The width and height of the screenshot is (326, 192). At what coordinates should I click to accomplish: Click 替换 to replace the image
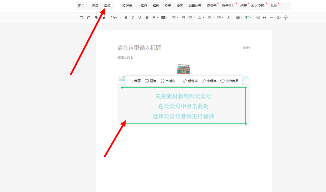pyautogui.click(x=150, y=81)
